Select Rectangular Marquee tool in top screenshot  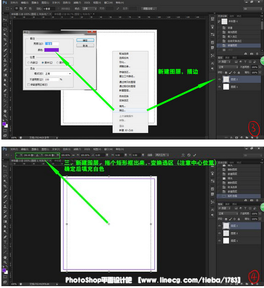5,25
